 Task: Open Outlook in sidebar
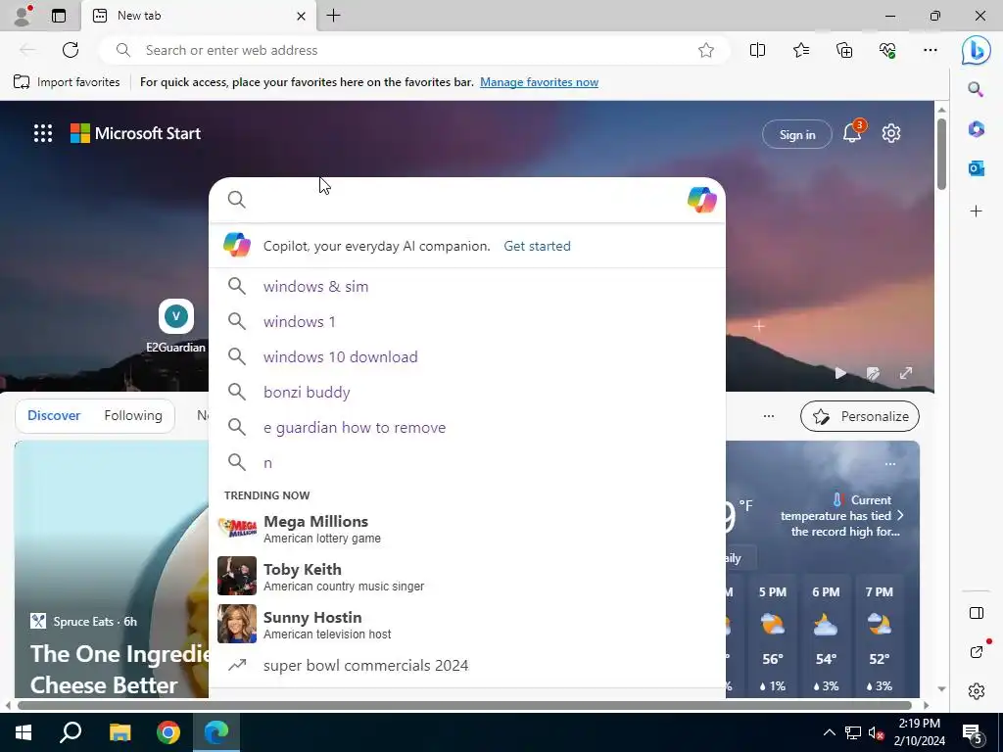[976, 168]
